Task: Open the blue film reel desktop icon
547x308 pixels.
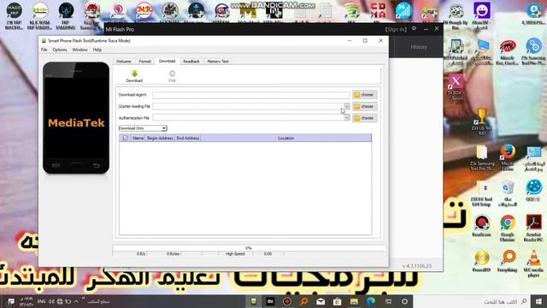Action: pyautogui.click(x=533, y=191)
